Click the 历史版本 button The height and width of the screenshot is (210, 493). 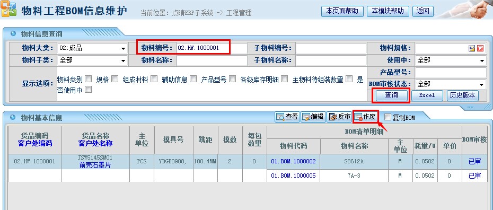(462, 95)
